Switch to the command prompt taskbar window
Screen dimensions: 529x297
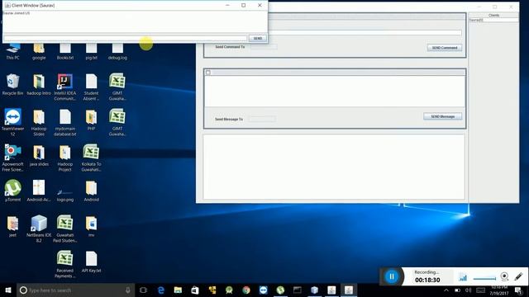click(x=298, y=290)
